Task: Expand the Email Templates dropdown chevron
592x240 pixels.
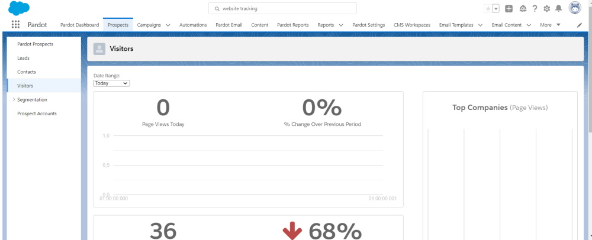Action: [480, 25]
